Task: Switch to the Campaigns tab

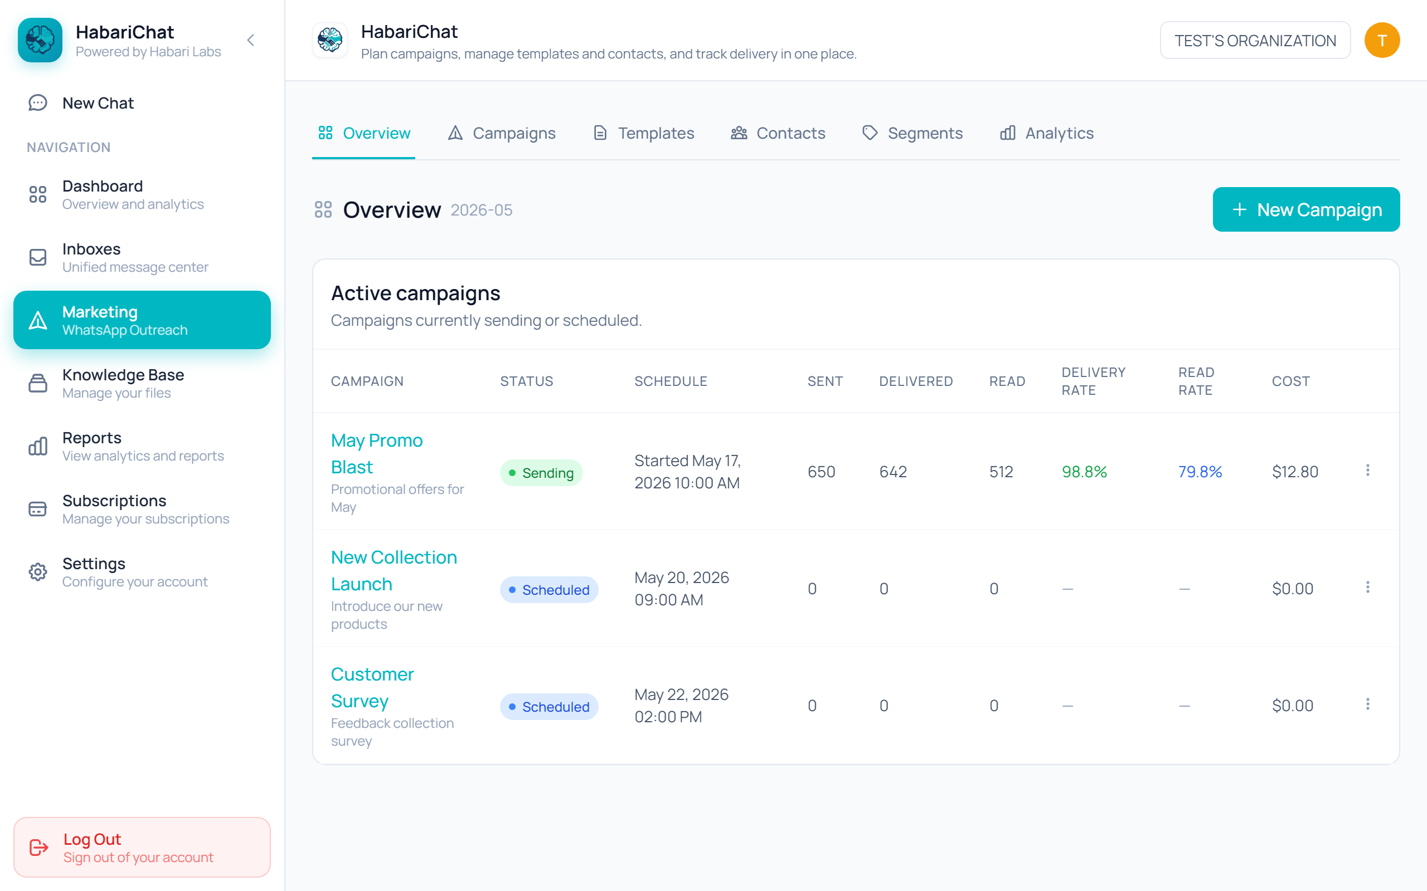Action: [501, 133]
